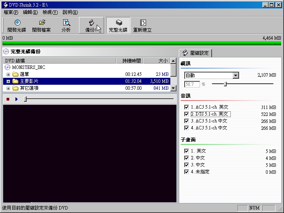The height and width of the screenshot is (213, 284).
Task: Minimize the DVD Shrink window
Action: [265, 5]
